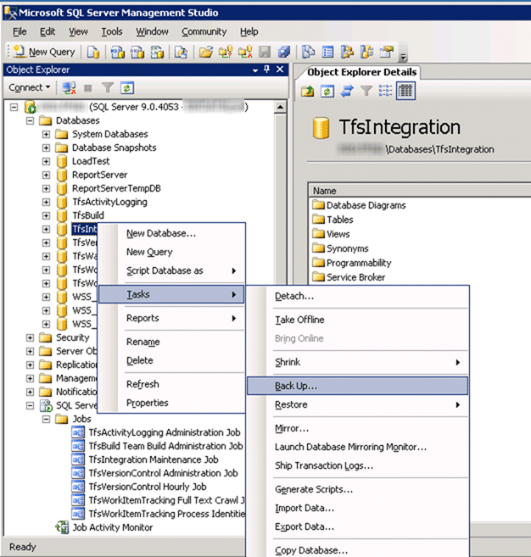Select Import Data... menu entry
Image resolution: width=531 pixels, height=557 pixels.
click(x=358, y=509)
